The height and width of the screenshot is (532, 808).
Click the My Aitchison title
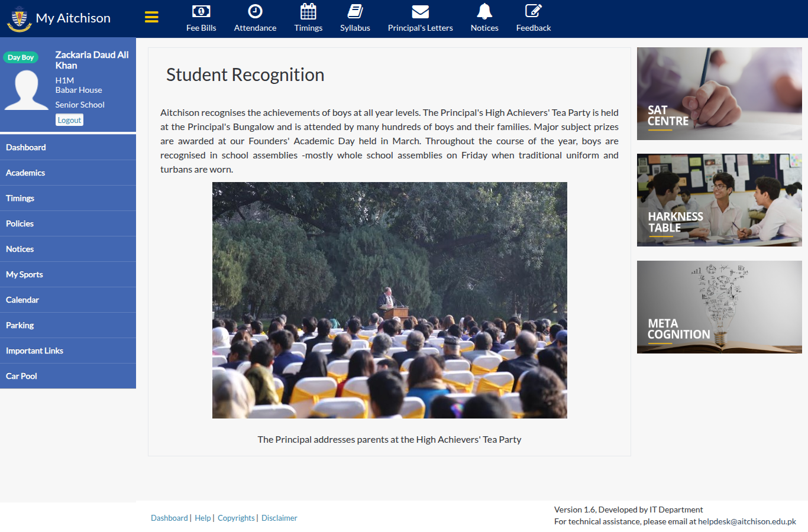point(73,18)
